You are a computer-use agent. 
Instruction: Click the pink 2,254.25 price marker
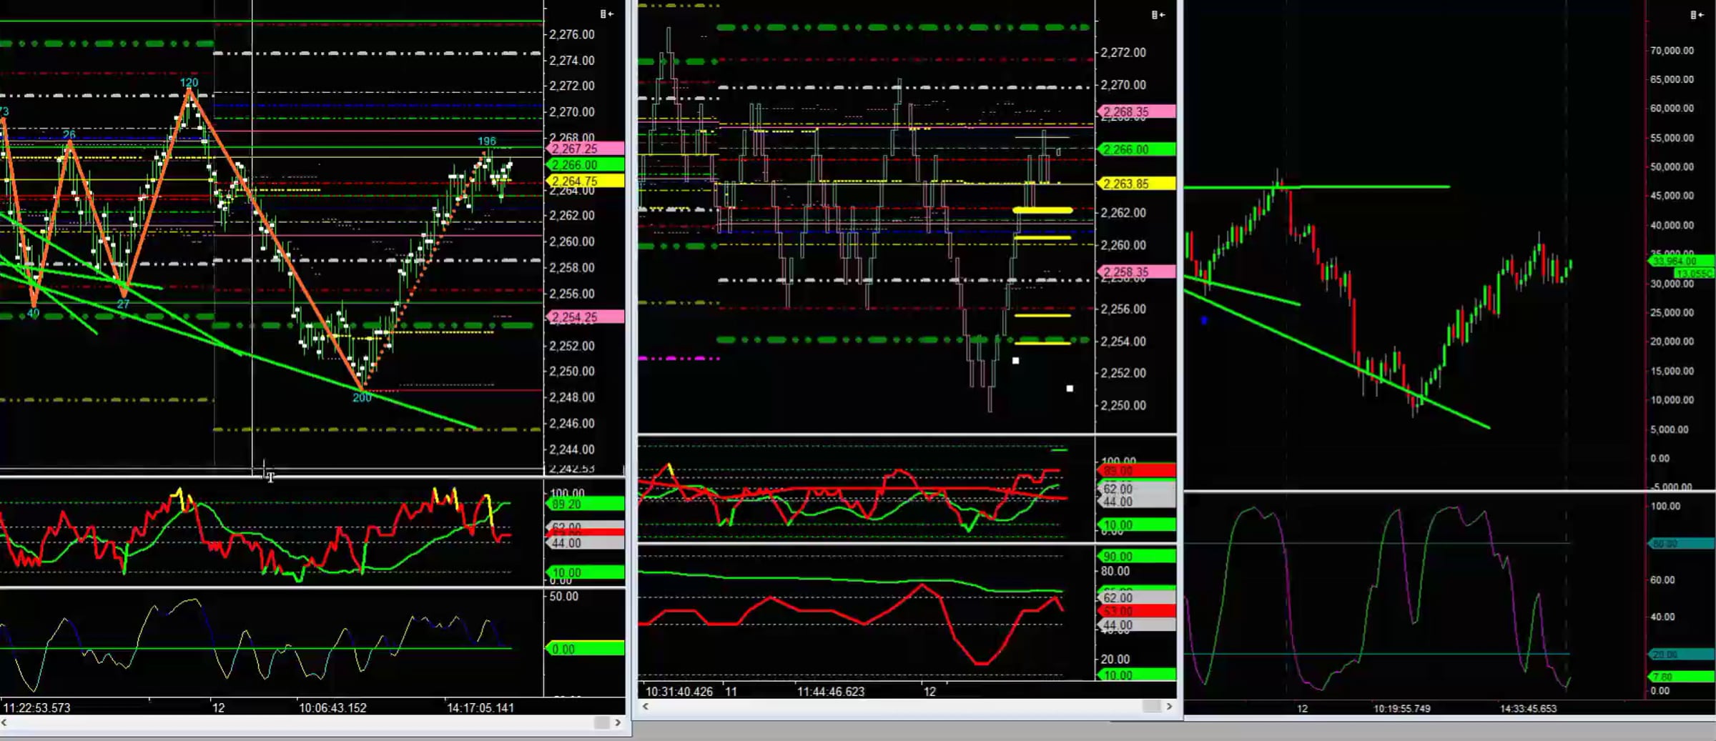click(x=586, y=317)
